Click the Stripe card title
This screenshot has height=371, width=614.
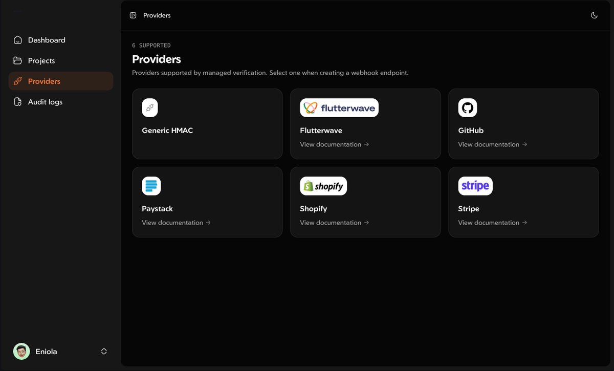pyautogui.click(x=469, y=209)
